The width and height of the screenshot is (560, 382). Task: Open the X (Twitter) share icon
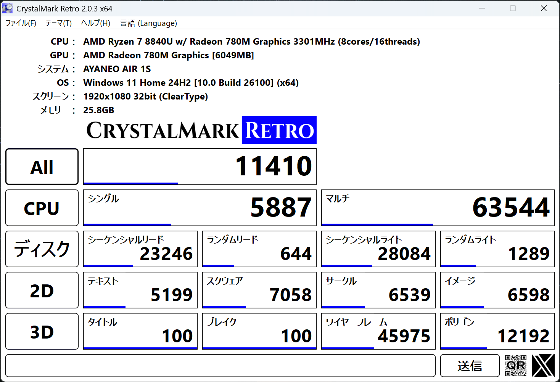[543, 366]
